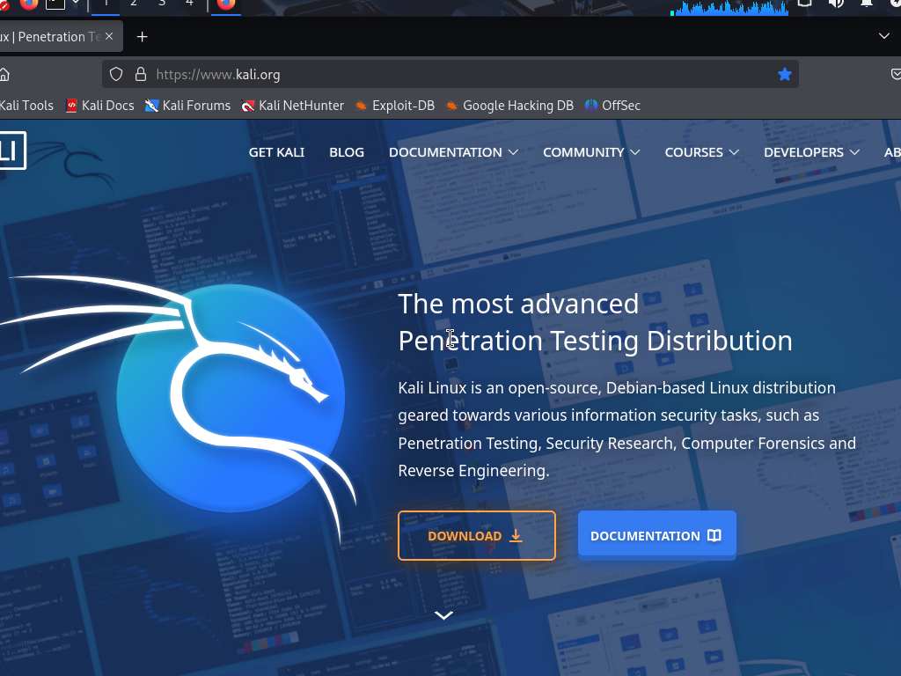Click the 'Penetration Testing Distribution' heading
The image size is (901, 676).
[596, 341]
